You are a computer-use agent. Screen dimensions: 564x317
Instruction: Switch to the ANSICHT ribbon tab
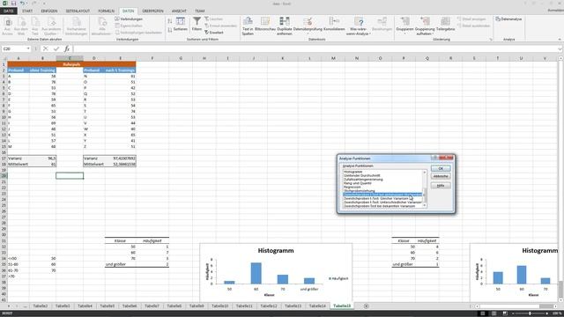pyautogui.click(x=179, y=11)
